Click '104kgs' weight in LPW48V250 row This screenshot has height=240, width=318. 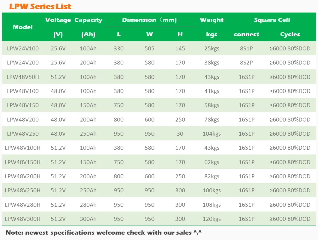(x=211, y=134)
